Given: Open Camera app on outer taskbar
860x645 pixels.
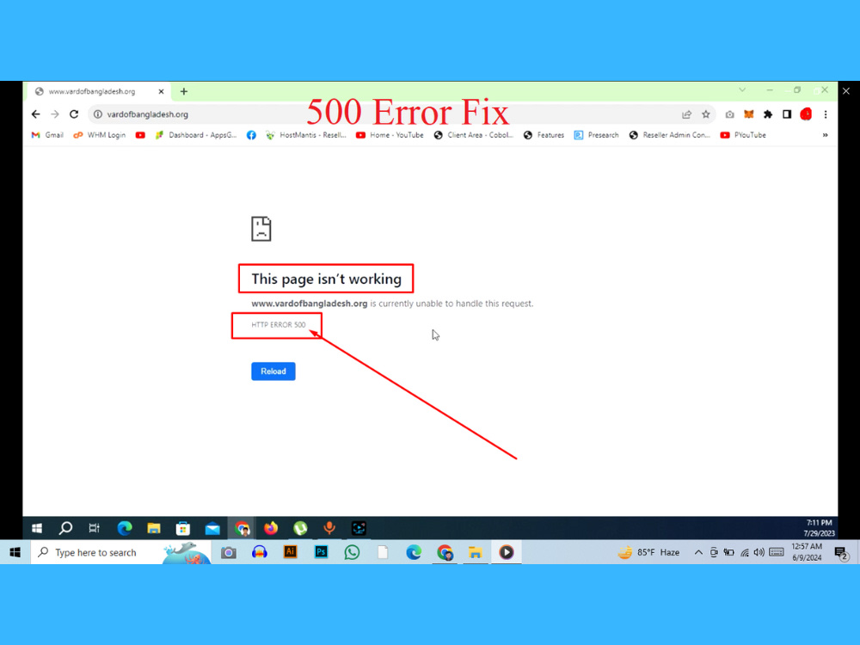Looking at the screenshot, I should [229, 552].
